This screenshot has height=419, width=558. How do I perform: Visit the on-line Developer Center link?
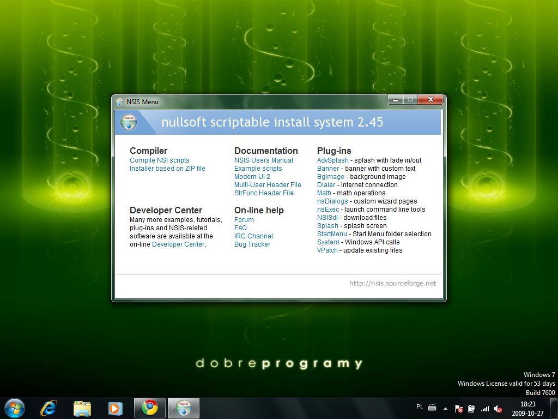178,244
